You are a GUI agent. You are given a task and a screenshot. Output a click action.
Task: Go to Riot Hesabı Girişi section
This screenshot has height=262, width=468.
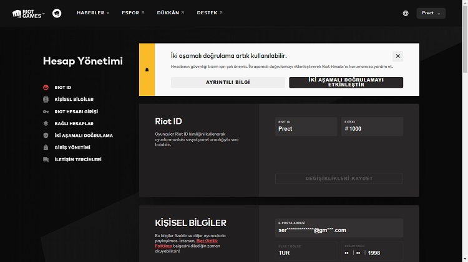coord(76,111)
